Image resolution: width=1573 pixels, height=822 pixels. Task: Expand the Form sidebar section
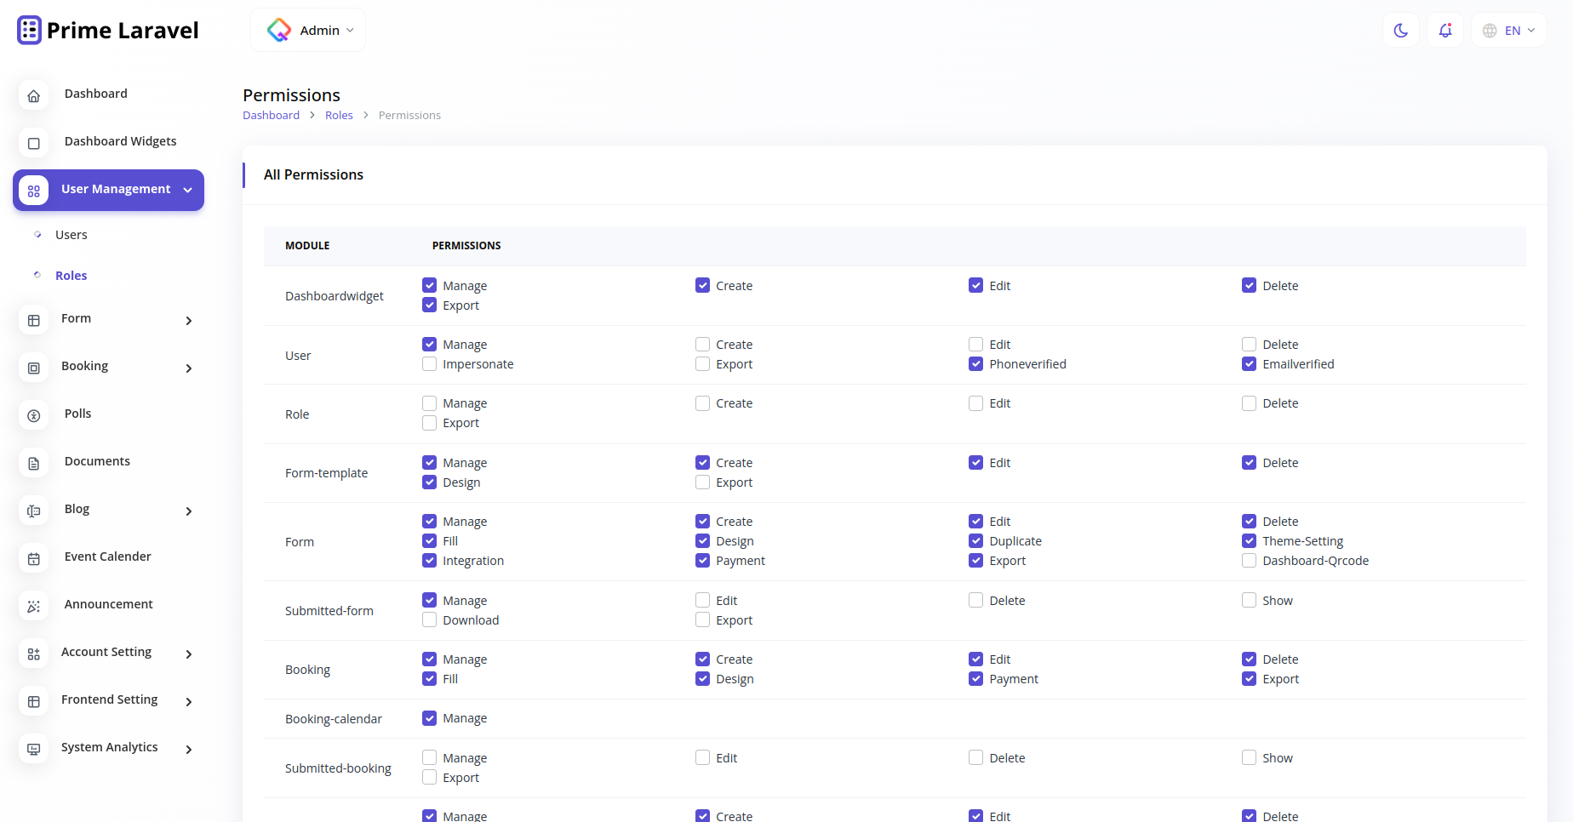[x=109, y=320]
